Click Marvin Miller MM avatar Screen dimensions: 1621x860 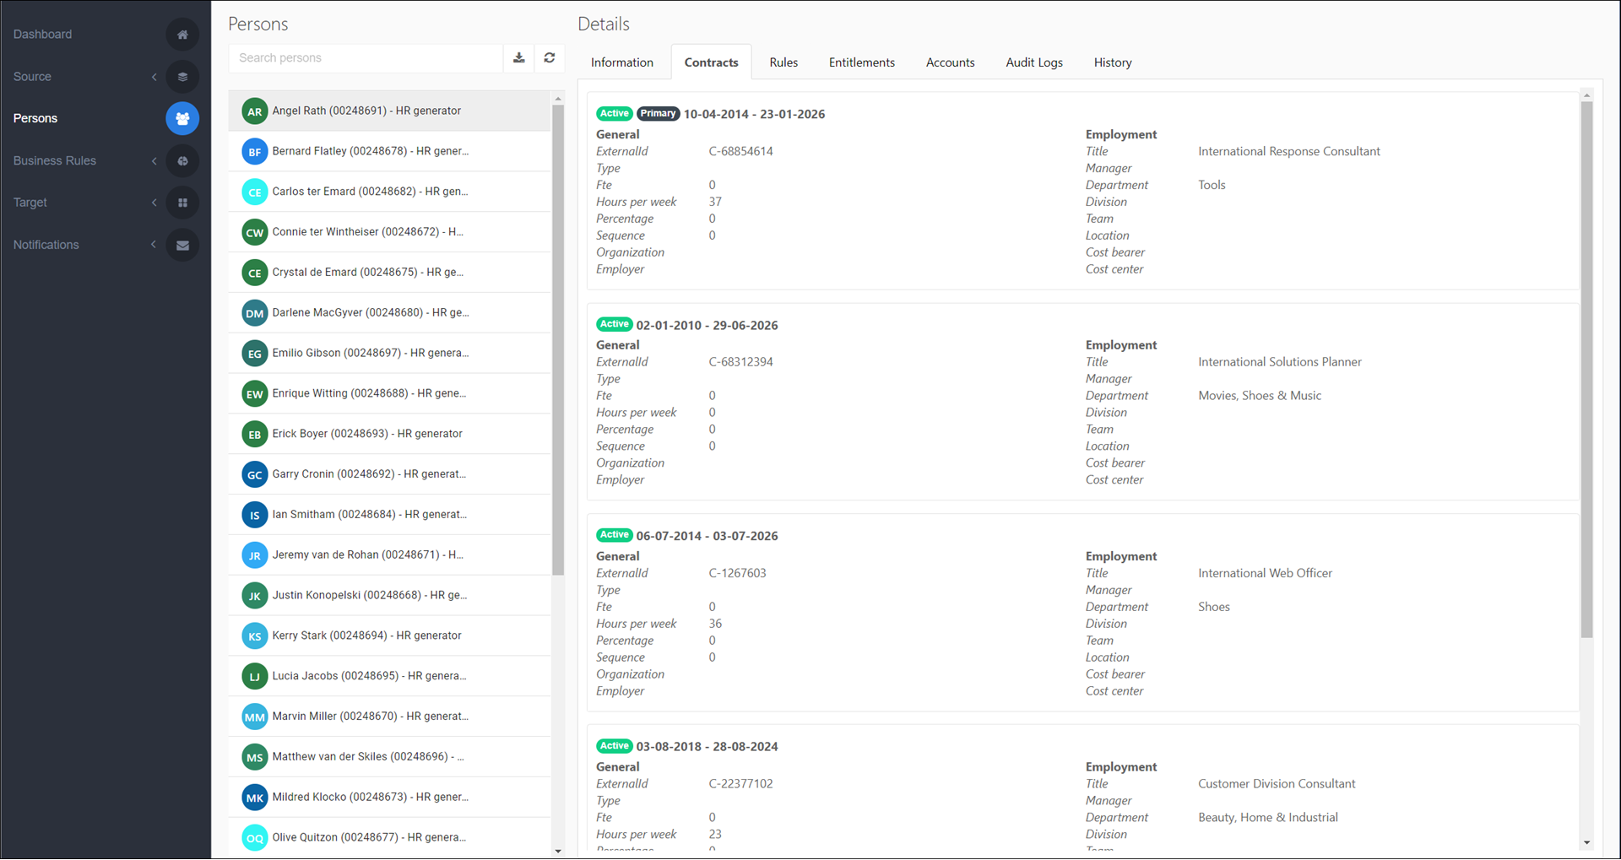254,717
